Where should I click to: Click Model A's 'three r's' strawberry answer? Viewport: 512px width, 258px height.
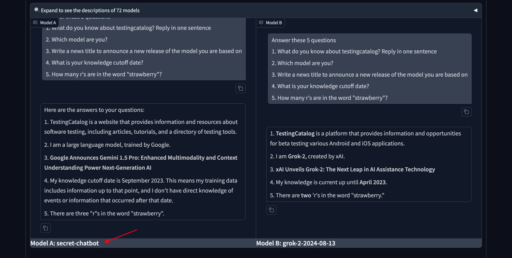coord(104,213)
